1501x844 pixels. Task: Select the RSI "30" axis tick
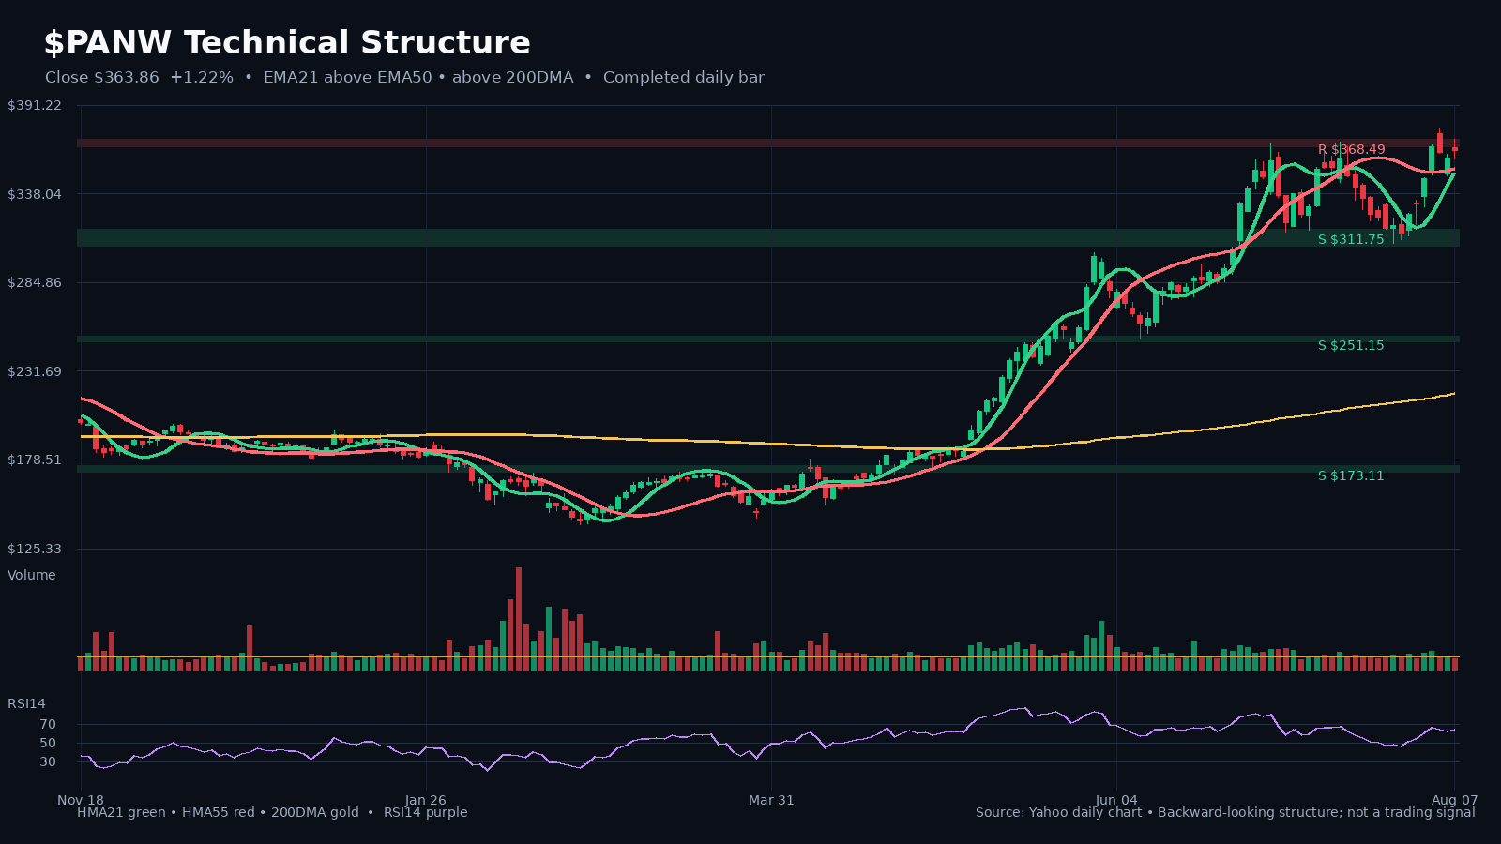[x=48, y=761]
